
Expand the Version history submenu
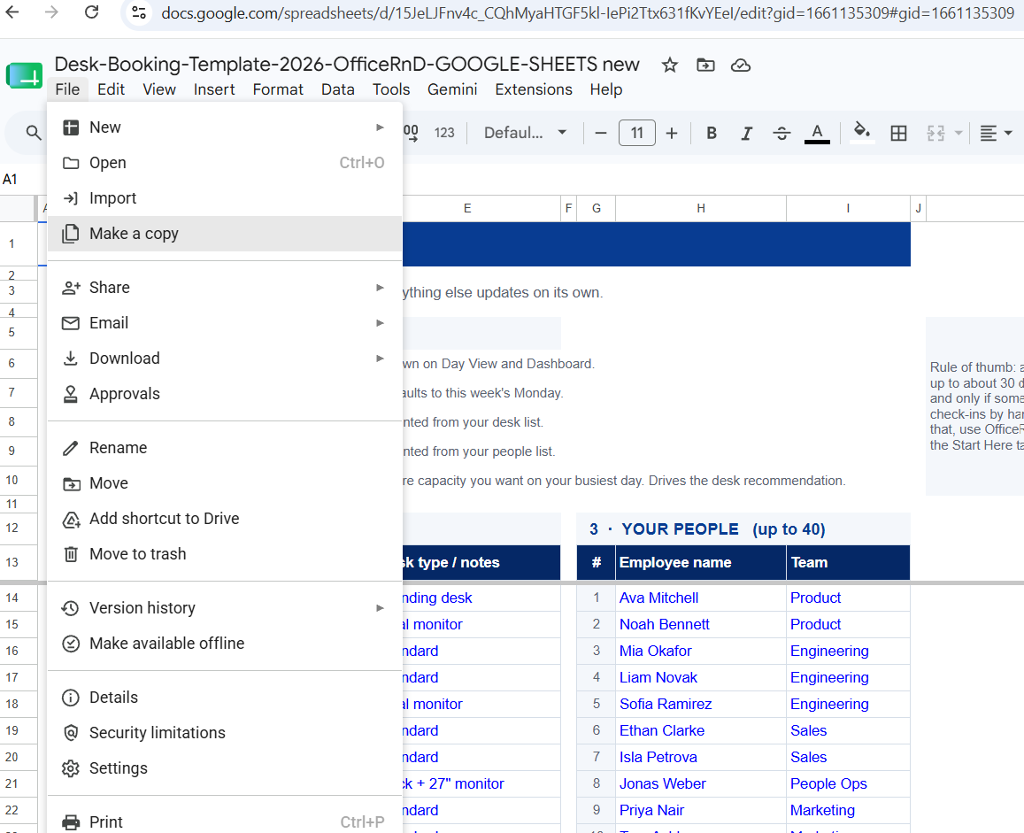(225, 608)
